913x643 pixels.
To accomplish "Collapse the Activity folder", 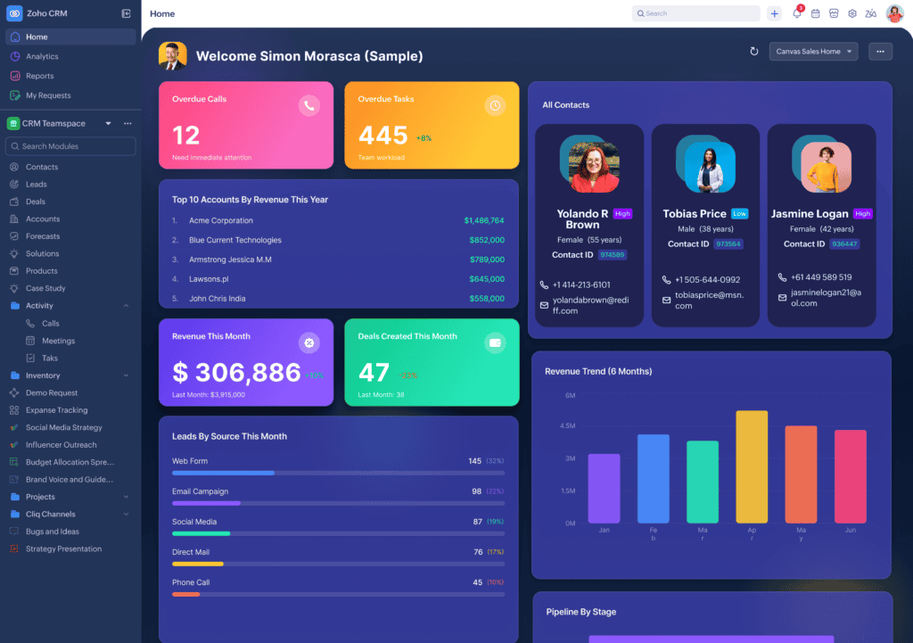I will coord(126,306).
